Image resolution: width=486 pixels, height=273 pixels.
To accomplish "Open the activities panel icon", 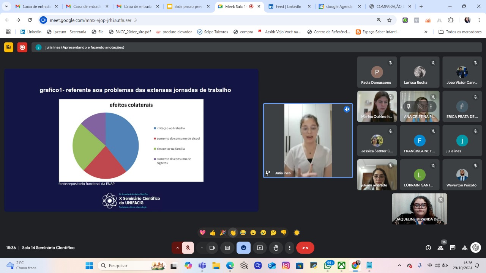I will coord(465,248).
